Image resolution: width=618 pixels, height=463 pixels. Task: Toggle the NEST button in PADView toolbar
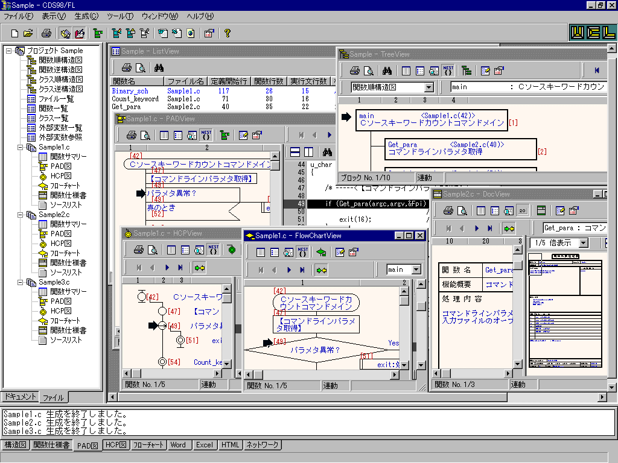pyautogui.click(x=206, y=135)
